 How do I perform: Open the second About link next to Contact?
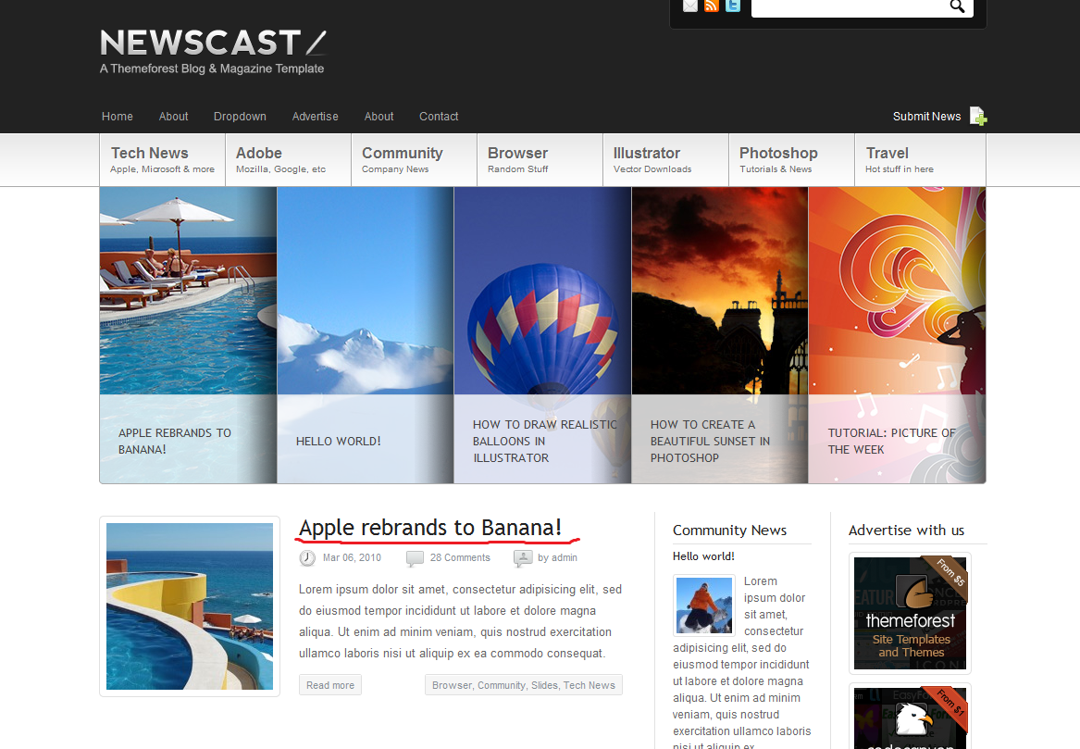point(379,117)
